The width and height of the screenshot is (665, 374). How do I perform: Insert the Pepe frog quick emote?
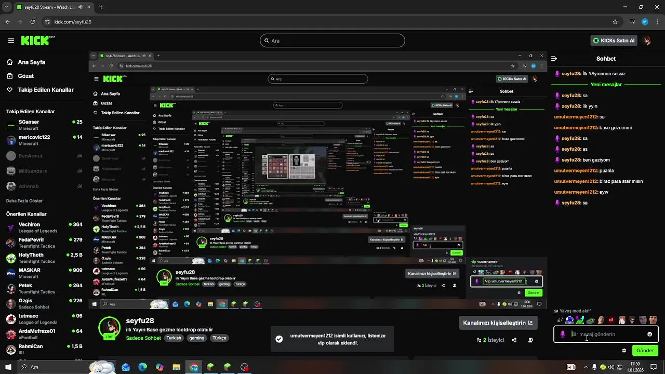590,320
